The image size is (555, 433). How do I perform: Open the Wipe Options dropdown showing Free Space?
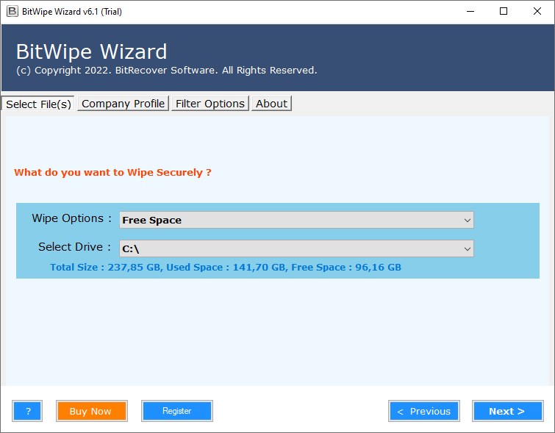point(296,220)
